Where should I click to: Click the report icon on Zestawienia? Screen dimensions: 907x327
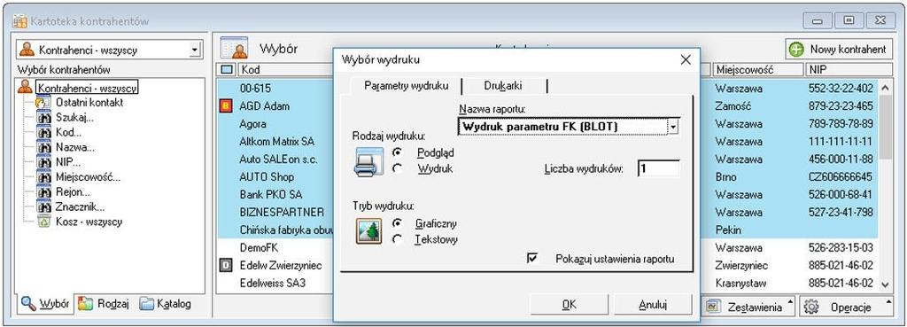pyautogui.click(x=713, y=307)
